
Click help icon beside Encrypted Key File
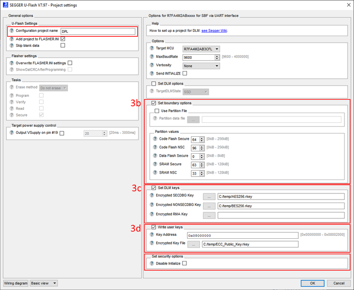pyautogui.click(x=152, y=243)
